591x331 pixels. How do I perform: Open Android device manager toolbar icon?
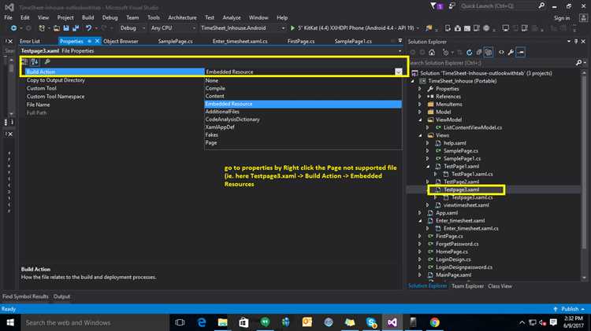pyautogui.click(x=448, y=28)
